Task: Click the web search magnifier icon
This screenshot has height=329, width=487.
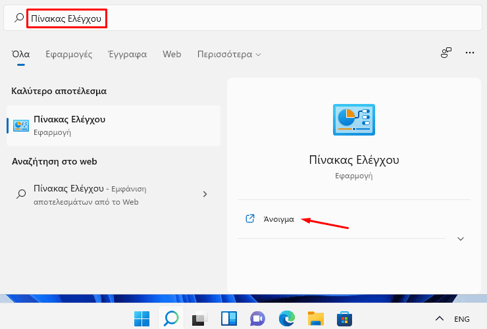Action: (21, 194)
